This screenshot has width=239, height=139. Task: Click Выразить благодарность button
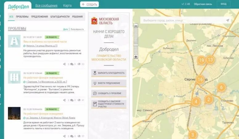[x=109, y=73]
